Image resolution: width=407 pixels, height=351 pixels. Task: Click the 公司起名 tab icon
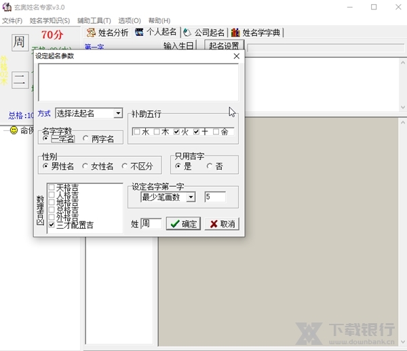[187, 33]
